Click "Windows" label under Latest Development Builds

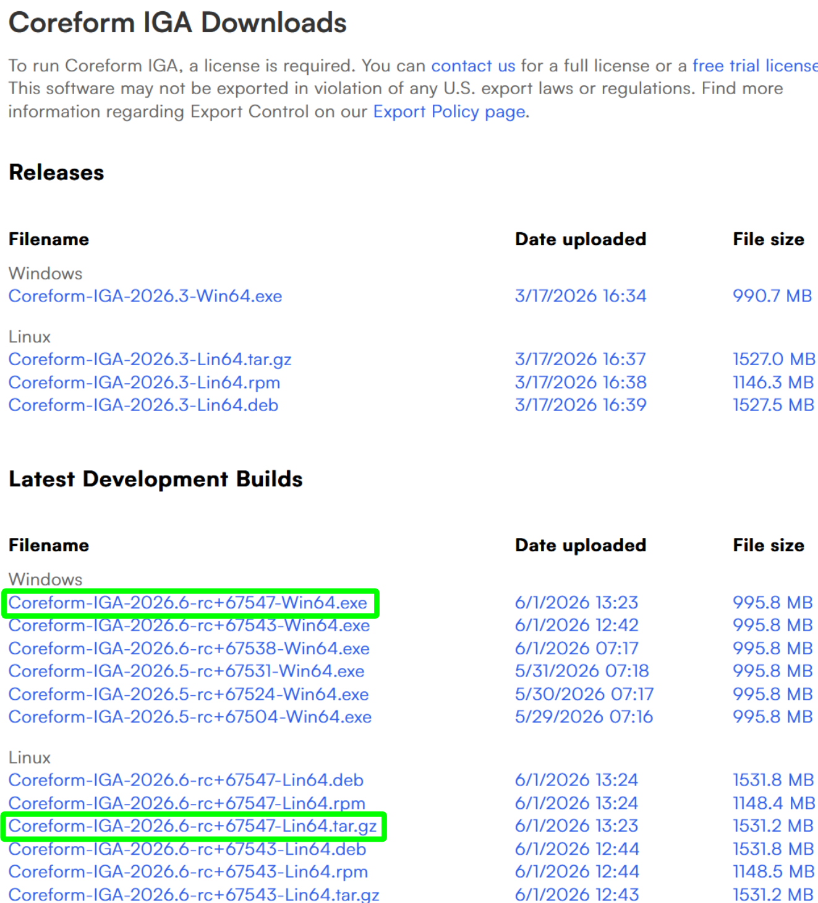[46, 579]
